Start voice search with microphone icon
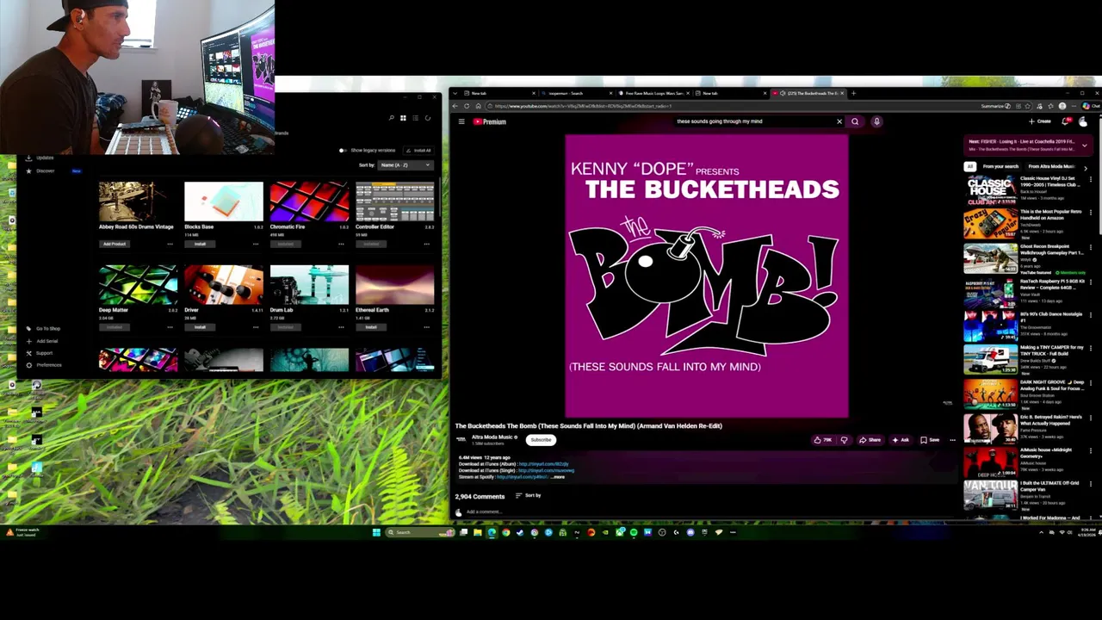This screenshot has width=1102, height=620. [x=876, y=121]
